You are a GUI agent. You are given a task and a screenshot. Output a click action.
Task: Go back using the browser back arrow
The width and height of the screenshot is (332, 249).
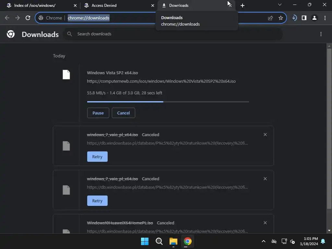7,18
